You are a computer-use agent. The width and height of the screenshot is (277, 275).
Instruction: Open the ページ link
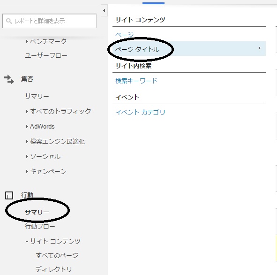click(x=124, y=35)
